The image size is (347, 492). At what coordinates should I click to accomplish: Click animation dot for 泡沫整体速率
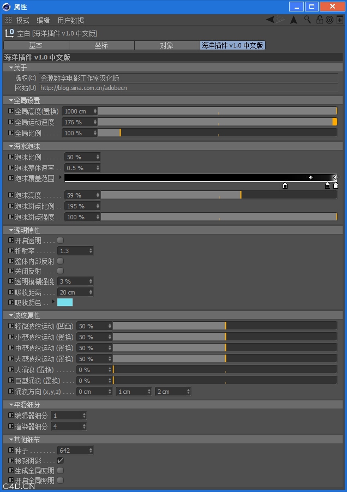pyautogui.click(x=11, y=167)
